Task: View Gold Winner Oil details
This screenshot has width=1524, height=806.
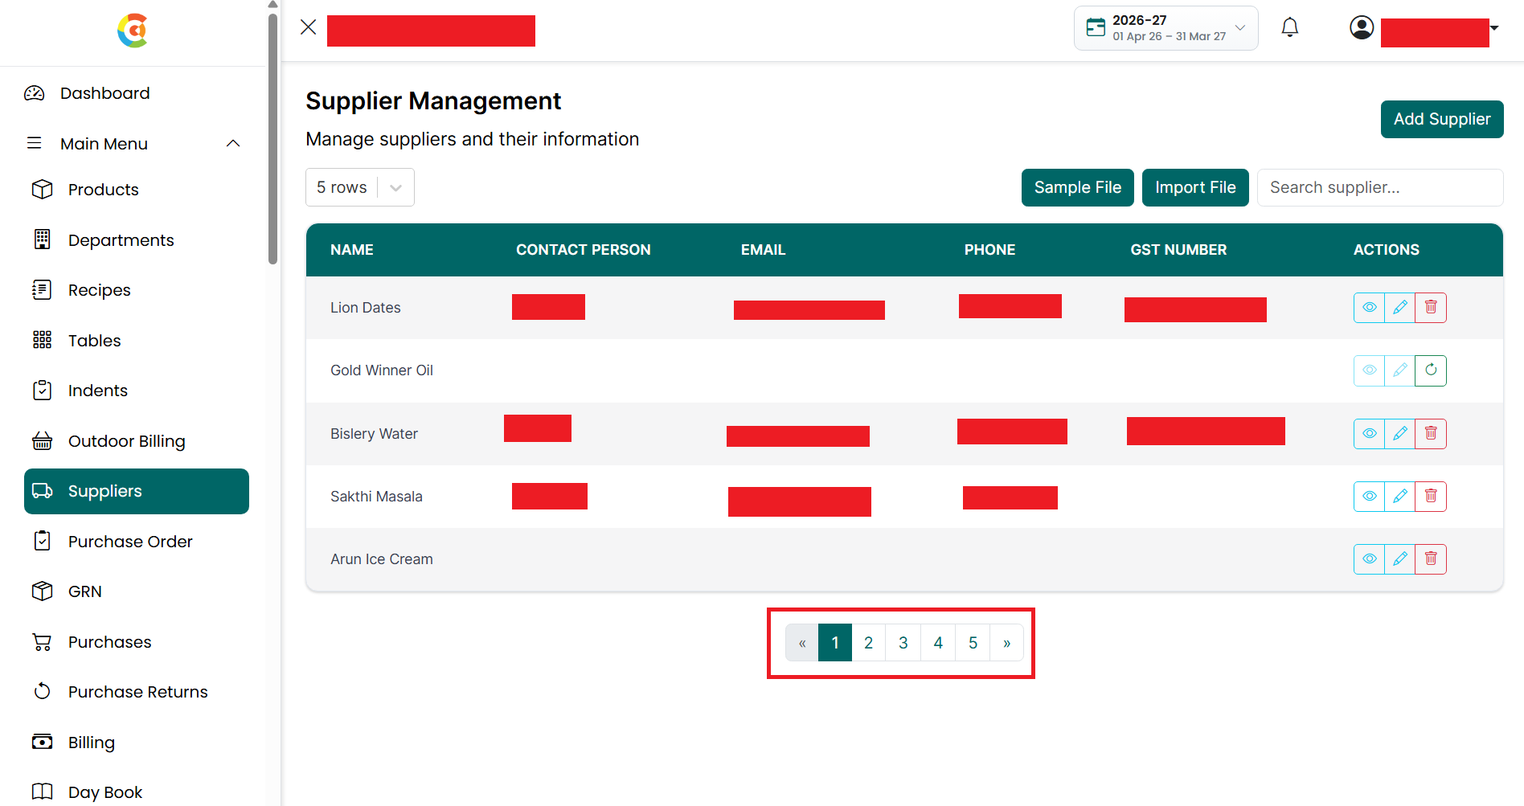Action: click(1369, 370)
